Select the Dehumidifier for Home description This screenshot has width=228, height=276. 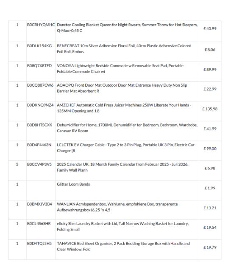[x=127, y=128]
